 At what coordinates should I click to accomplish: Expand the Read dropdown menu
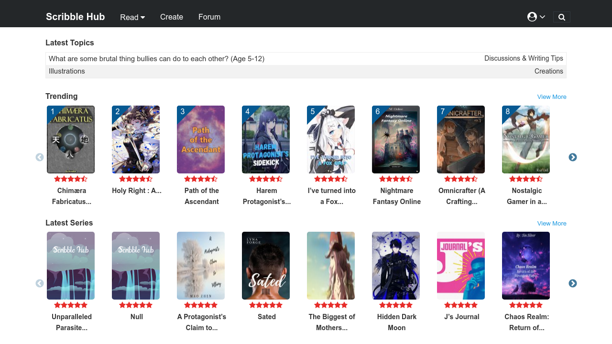point(132,17)
